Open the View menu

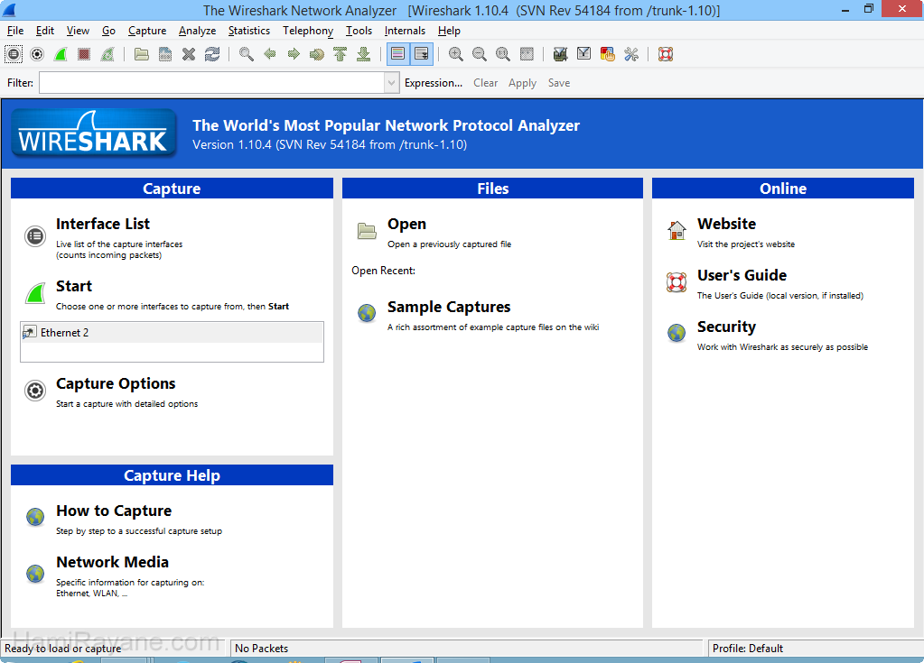[78, 31]
